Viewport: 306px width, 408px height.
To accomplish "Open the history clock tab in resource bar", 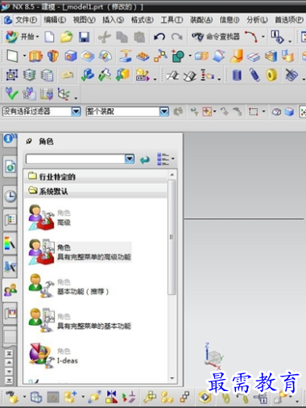I will [10, 196].
